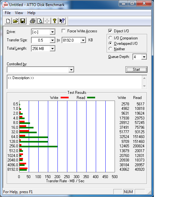This screenshot has height=197, width=196.
Task: Print results with the printer icon
Action: click(x=33, y=21)
